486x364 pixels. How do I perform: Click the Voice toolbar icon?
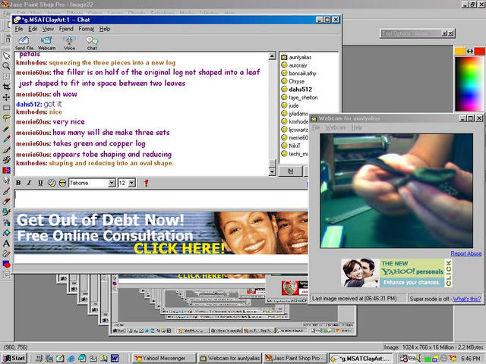[x=69, y=43]
